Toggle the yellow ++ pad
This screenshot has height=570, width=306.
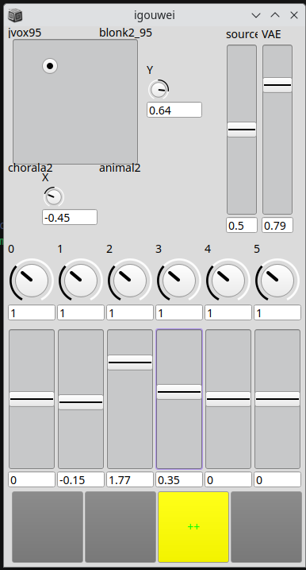click(193, 527)
